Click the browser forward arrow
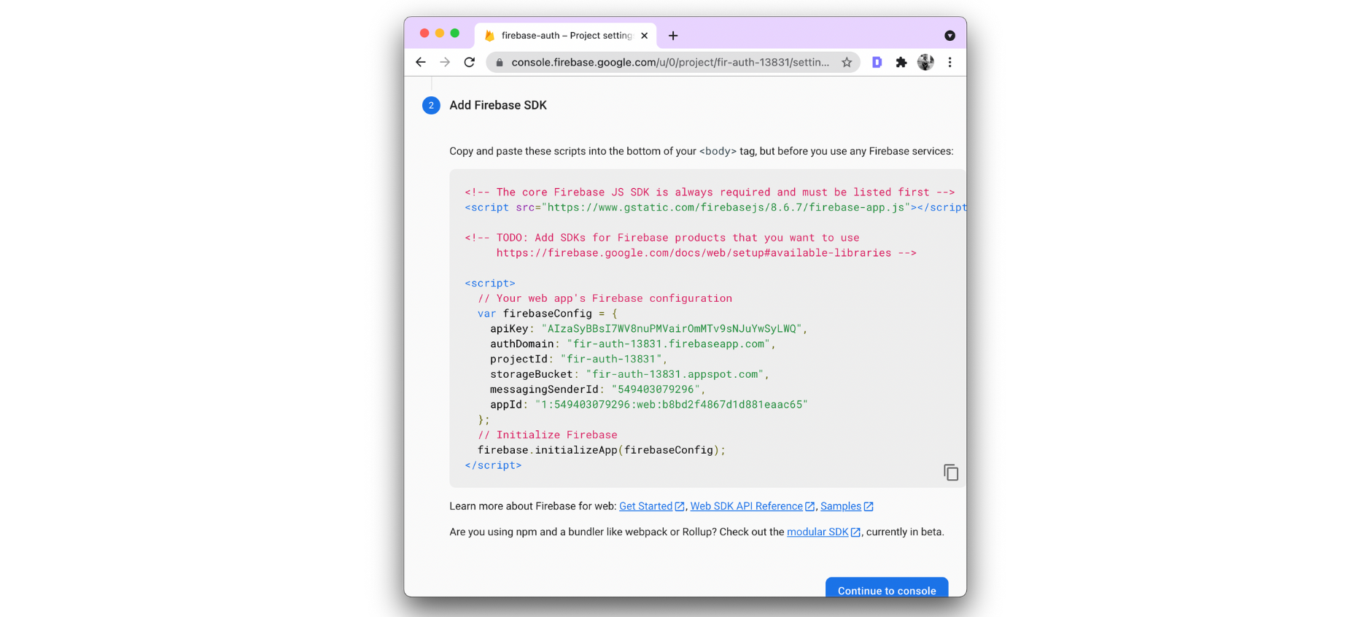The height and width of the screenshot is (617, 1371). coord(445,63)
